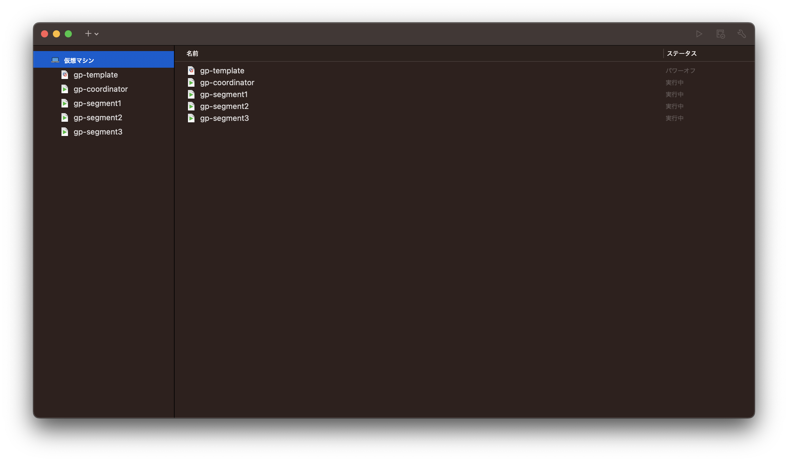This screenshot has width=788, height=462.
Task: Select gp-segment1 row in main list
Action: (x=224, y=94)
